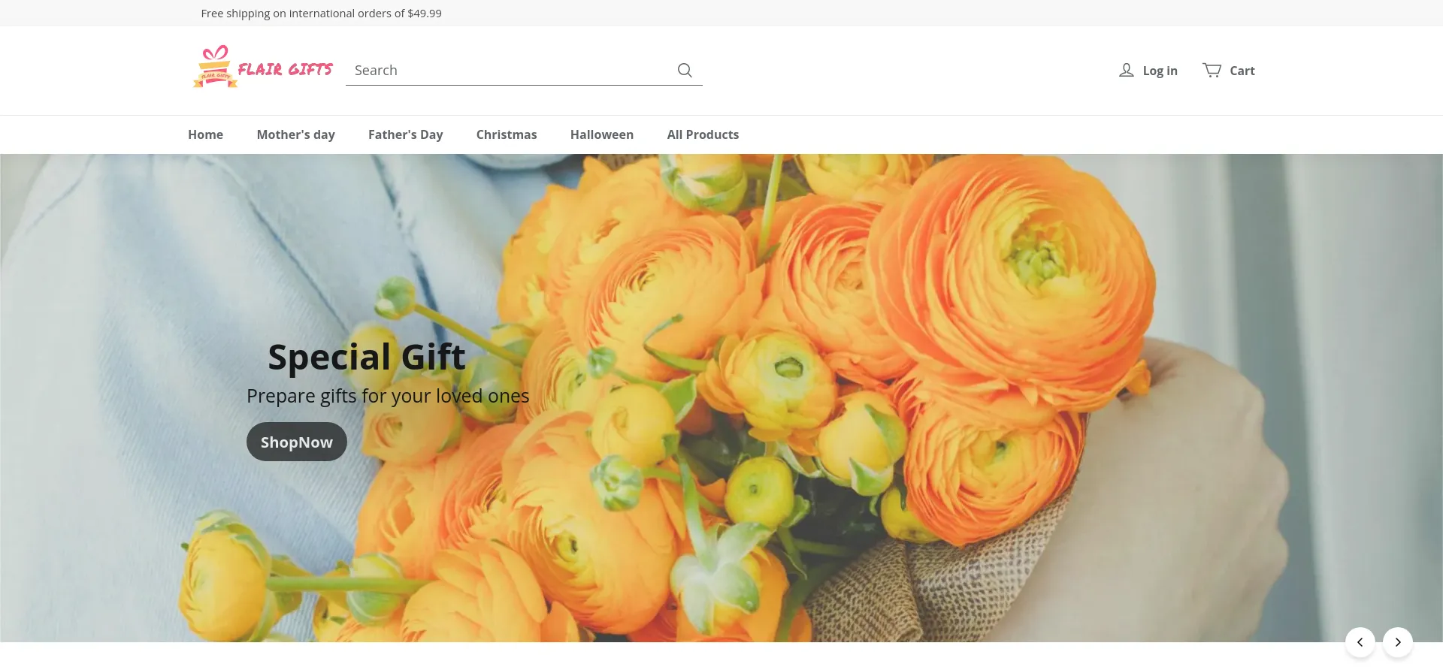The image size is (1443, 667).
Task: Advance to next slide arrow
Action: [x=1398, y=642]
